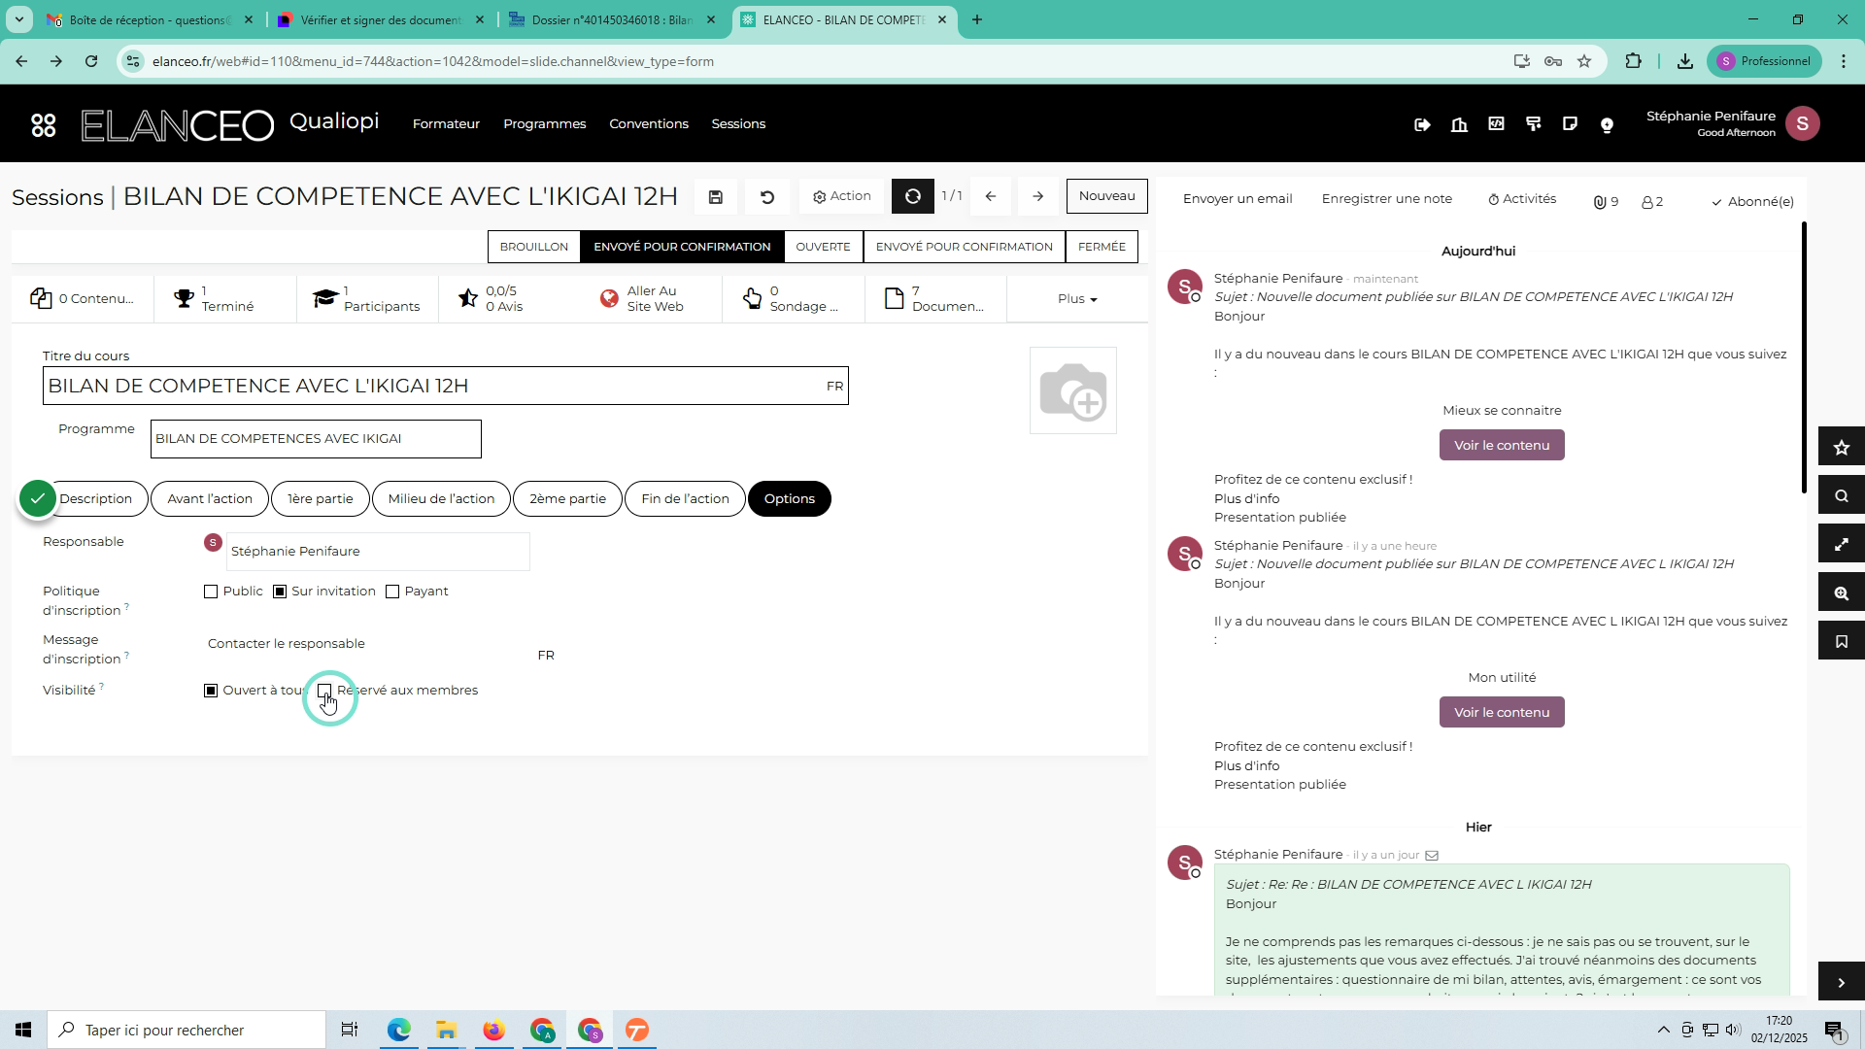1865x1049 pixels.
Task: Set status to OUVERTE
Action: [823, 247]
